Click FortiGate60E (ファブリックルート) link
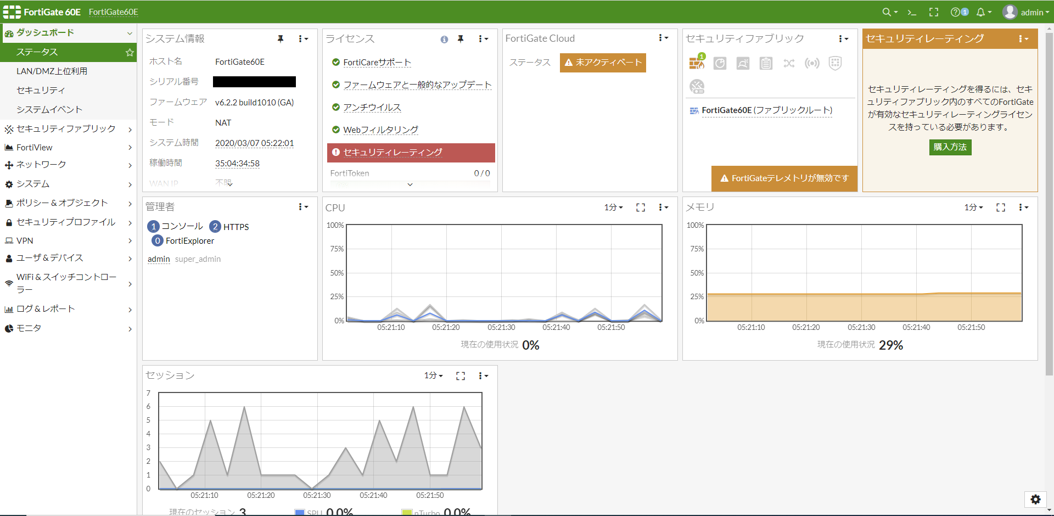 click(767, 110)
